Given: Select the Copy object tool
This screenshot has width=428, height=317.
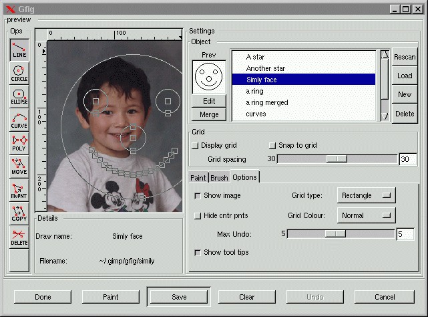Looking at the screenshot, I should tap(19, 214).
